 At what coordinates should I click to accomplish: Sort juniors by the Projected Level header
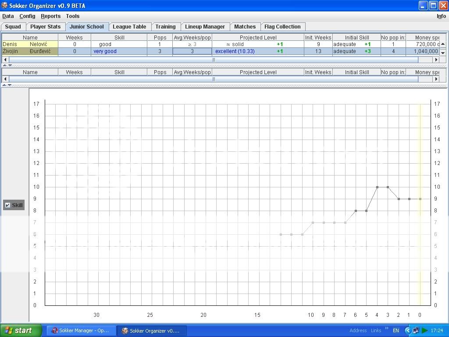pyautogui.click(x=258, y=37)
